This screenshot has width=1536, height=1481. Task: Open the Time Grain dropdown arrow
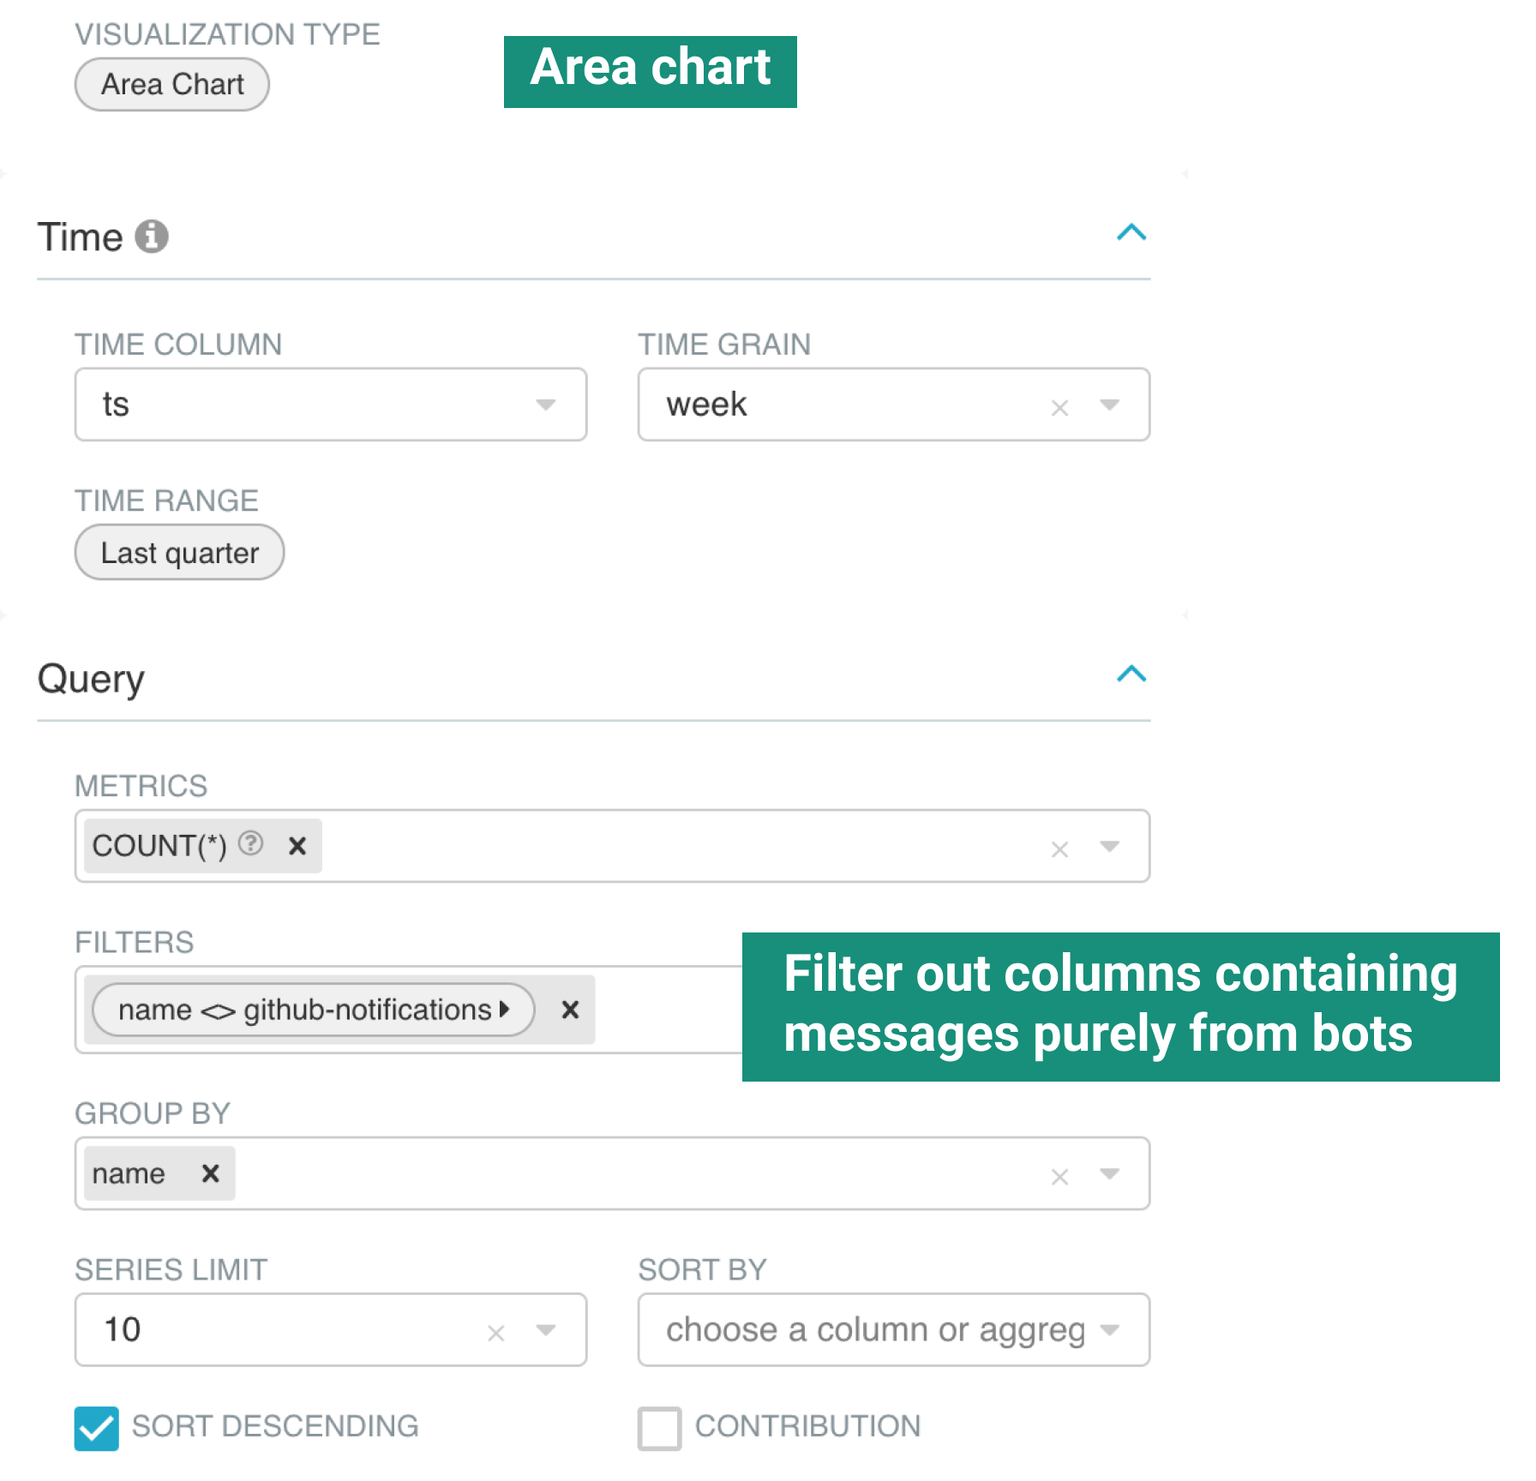[x=1110, y=405]
